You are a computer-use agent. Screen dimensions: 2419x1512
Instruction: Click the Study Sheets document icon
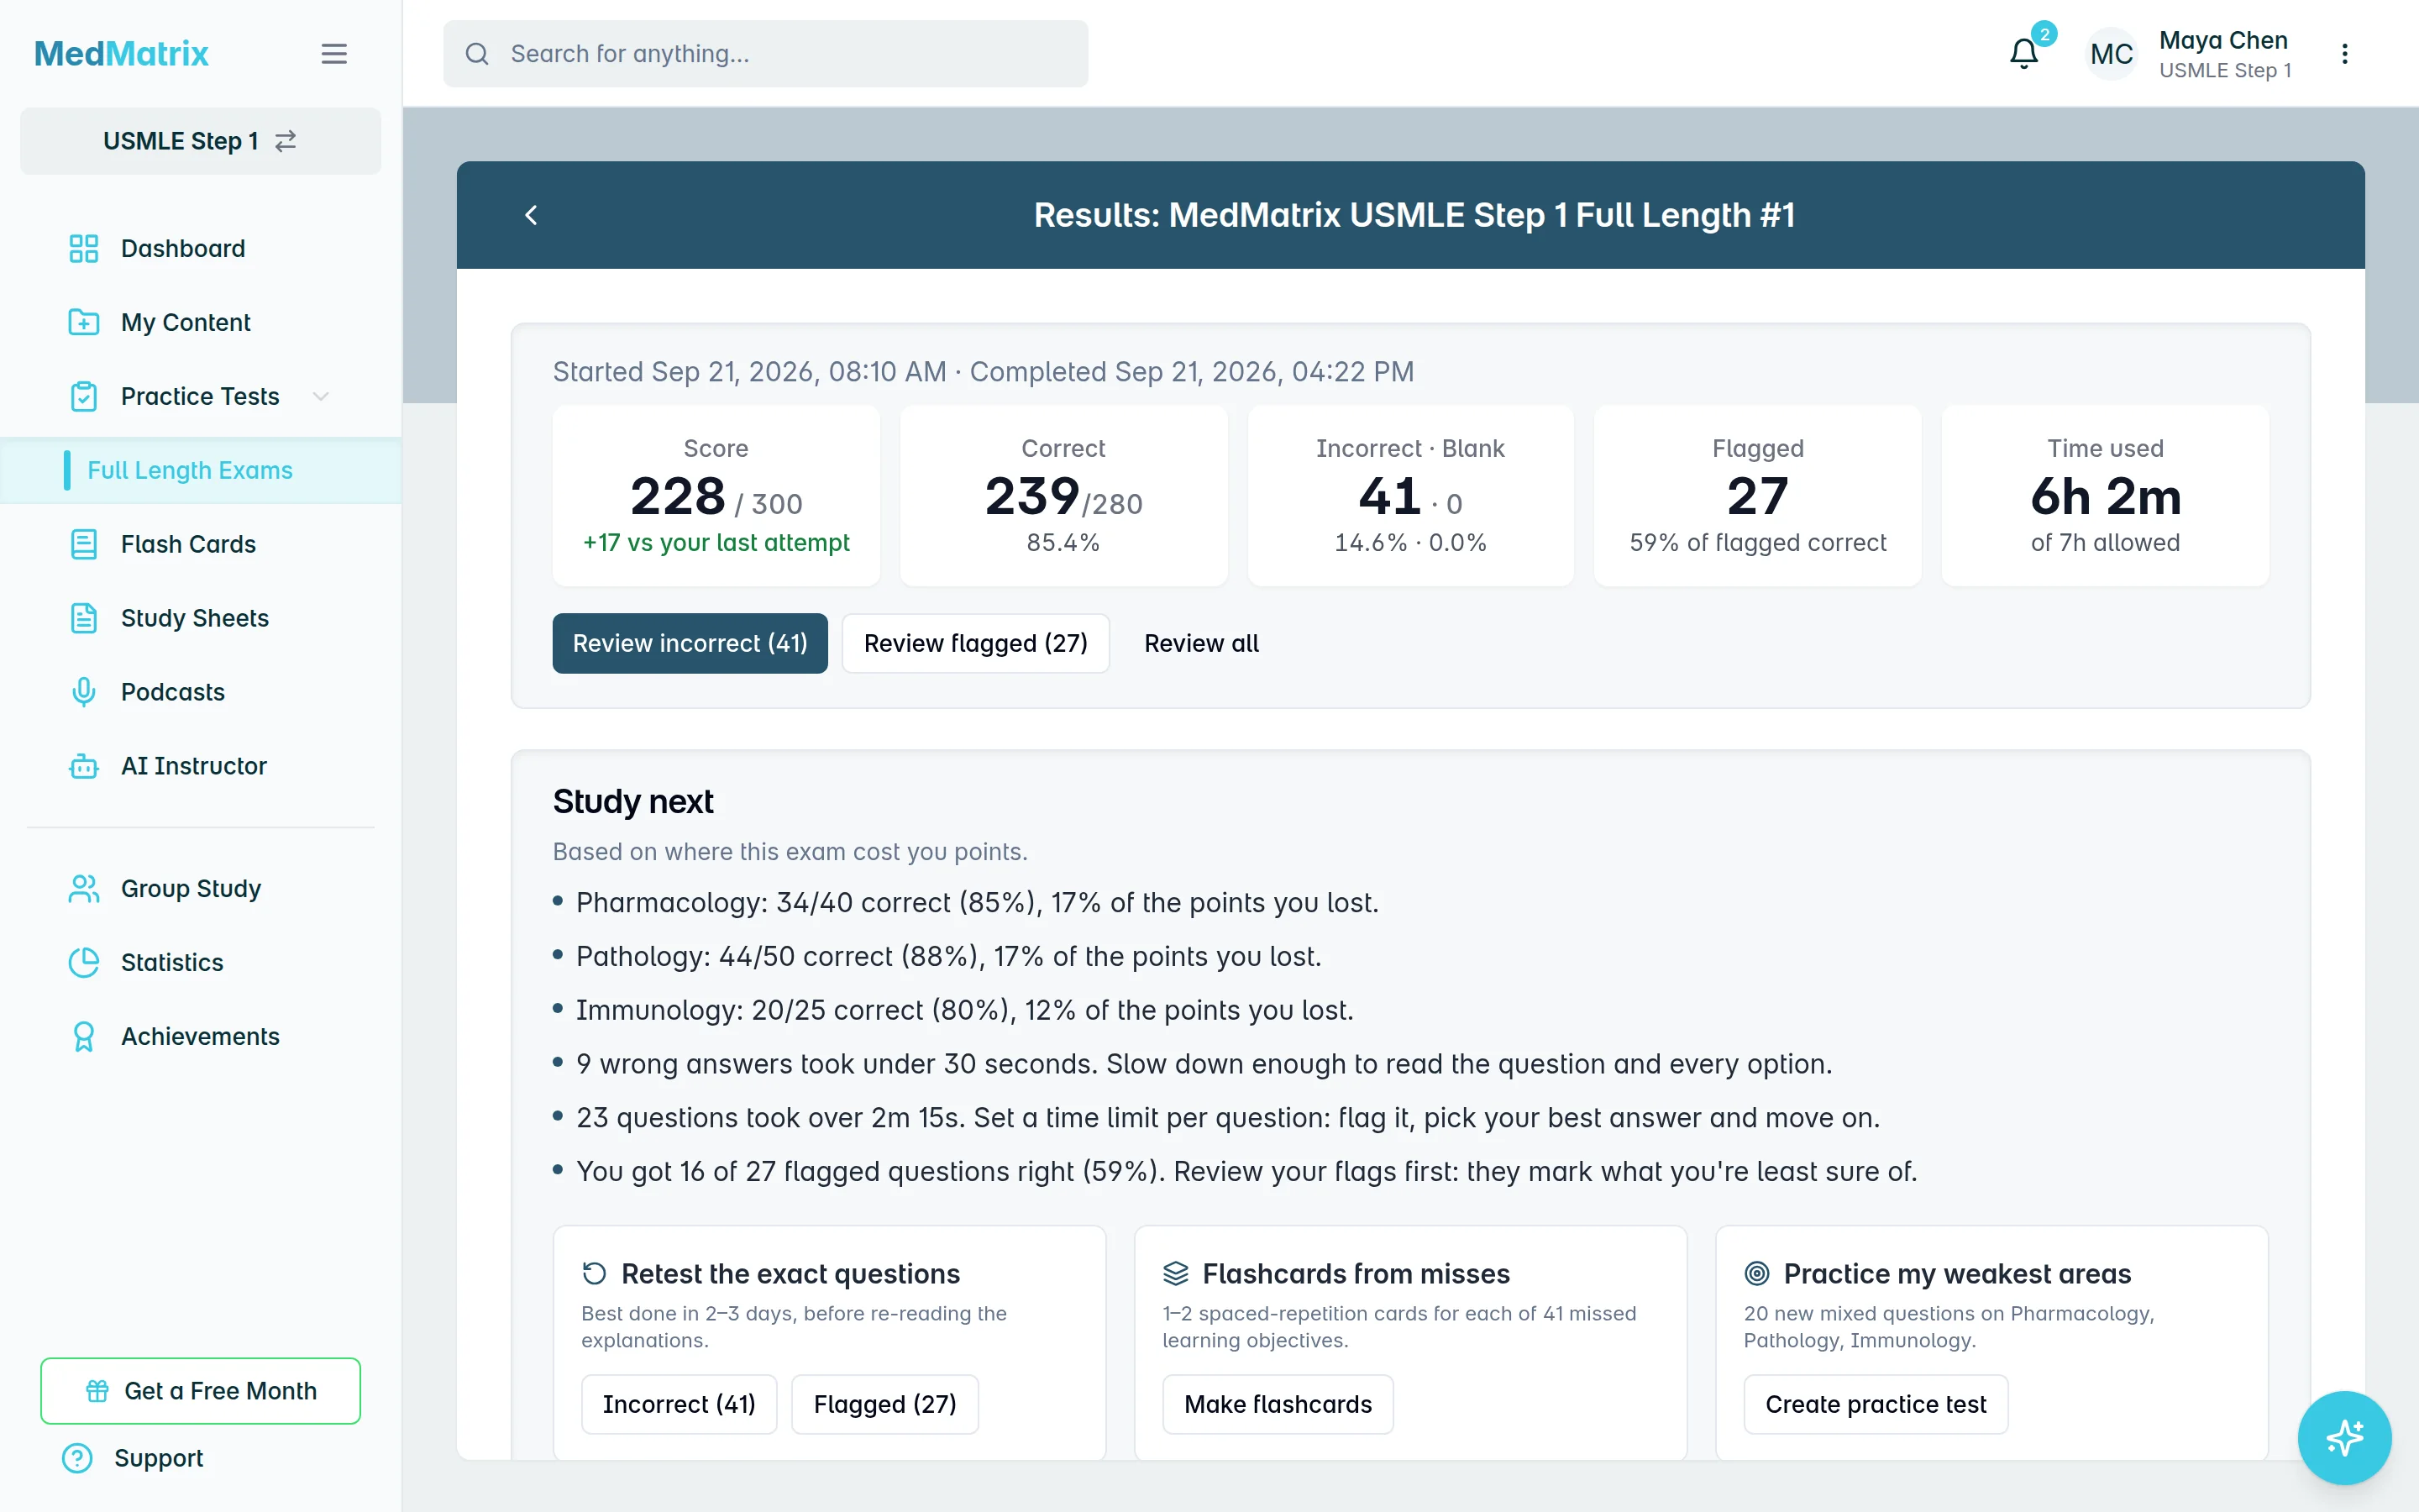(x=84, y=618)
